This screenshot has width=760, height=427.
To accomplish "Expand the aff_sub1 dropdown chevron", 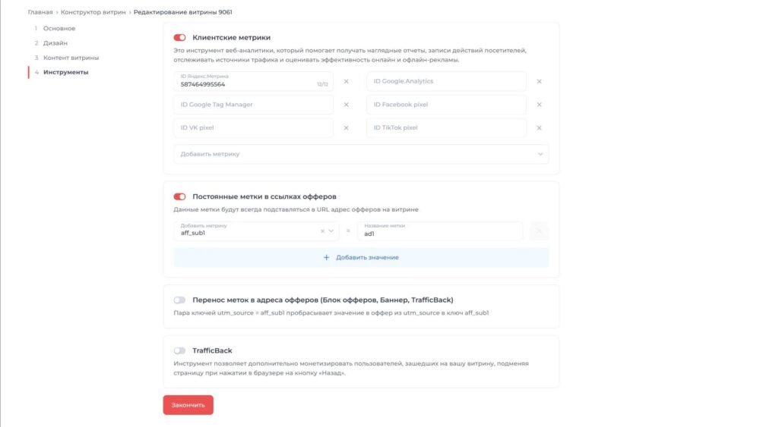I will pos(331,231).
